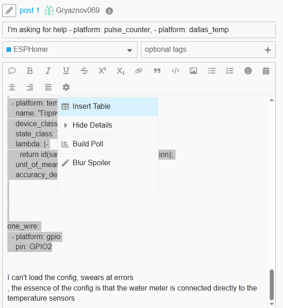
Task: Open the post 1 link
Action: 29,11
